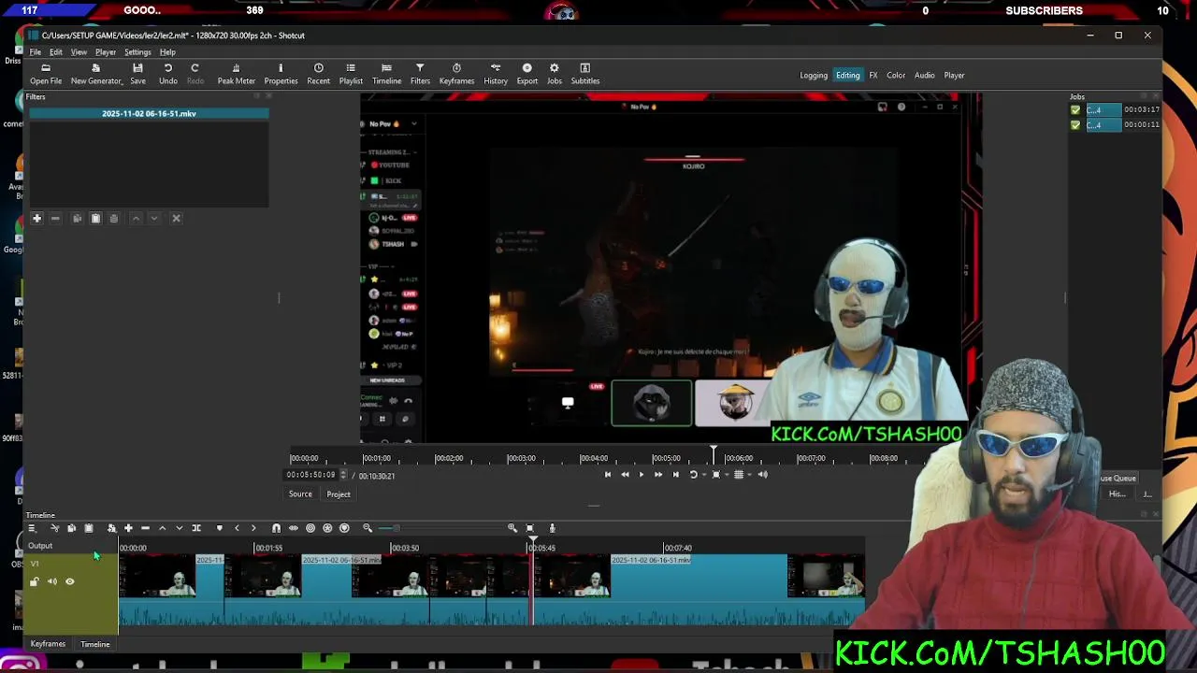Viewport: 1197px width, 673px height.
Task: Zoom out the timeline
Action: (x=368, y=528)
